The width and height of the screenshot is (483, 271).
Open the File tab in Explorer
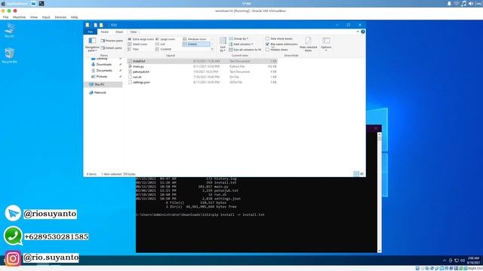tap(91, 32)
